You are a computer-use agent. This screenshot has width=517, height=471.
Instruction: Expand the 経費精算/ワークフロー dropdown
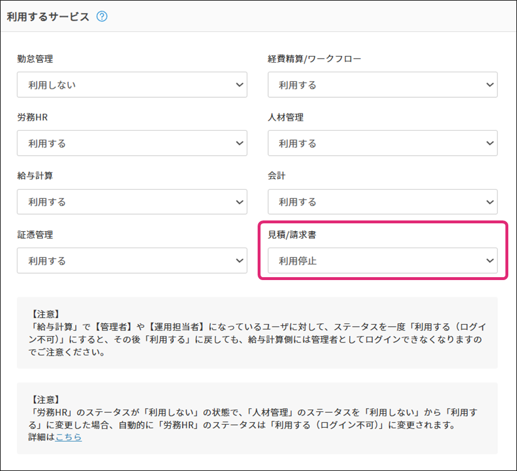(382, 85)
